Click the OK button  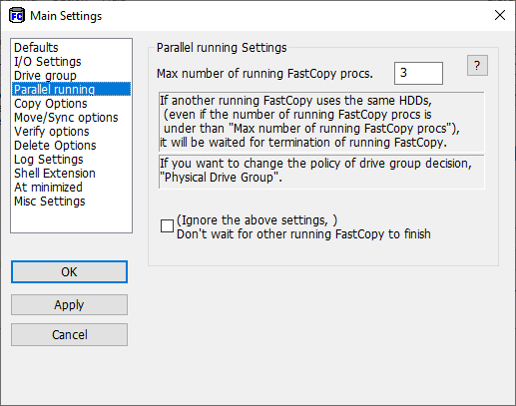click(69, 272)
